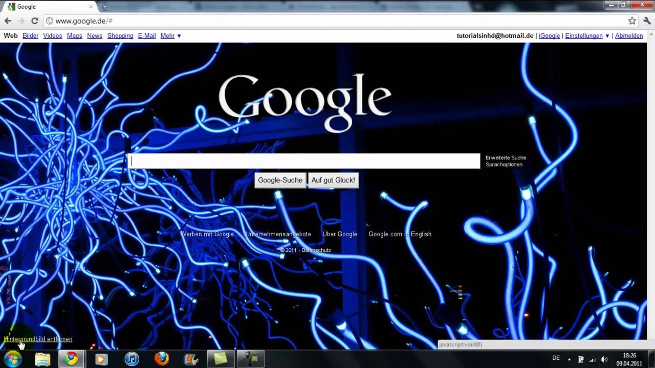This screenshot has width=655, height=368.
Task: Open Windows Explorer from the taskbar
Action: click(x=42, y=359)
